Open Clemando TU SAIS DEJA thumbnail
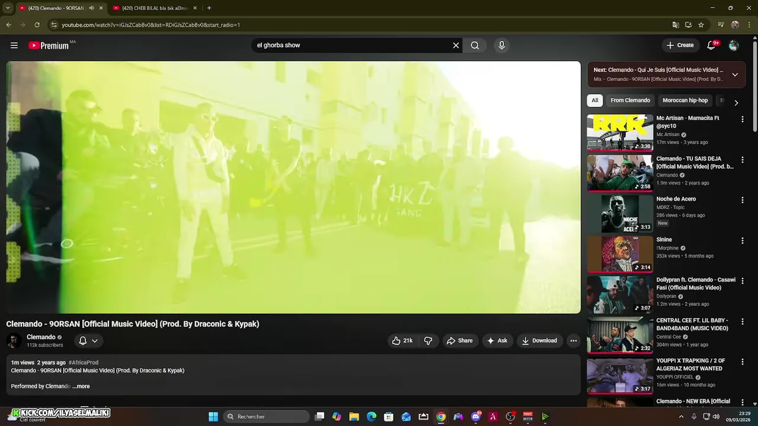This screenshot has height=426, width=758. [620, 173]
